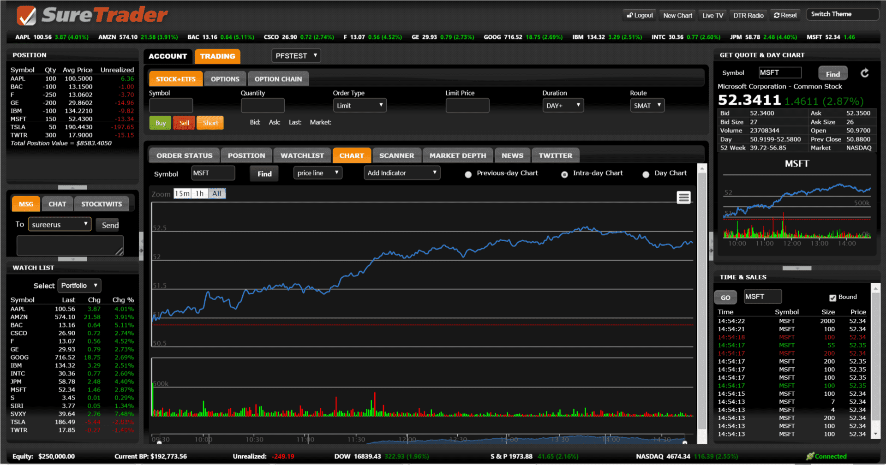Open the price line chart type dropdown
Image resolution: width=886 pixels, height=465 pixels.
(317, 173)
